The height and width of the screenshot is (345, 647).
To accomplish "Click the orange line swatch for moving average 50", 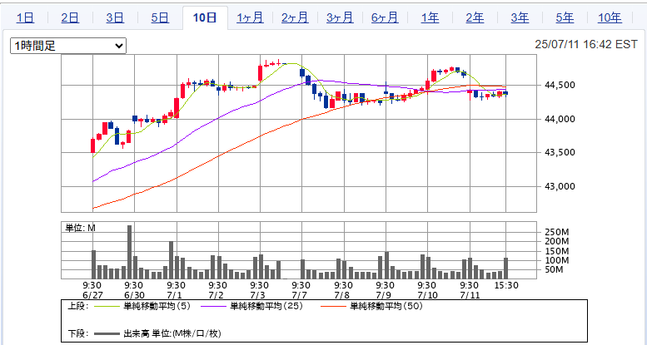I will click(x=334, y=307).
